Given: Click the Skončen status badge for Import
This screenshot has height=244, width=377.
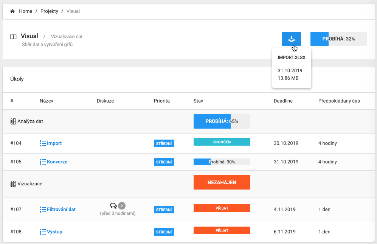Looking at the screenshot, I should click(222, 142).
